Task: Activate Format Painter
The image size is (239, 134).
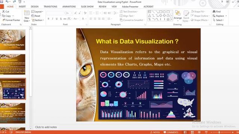Action: [x=11, y=20]
